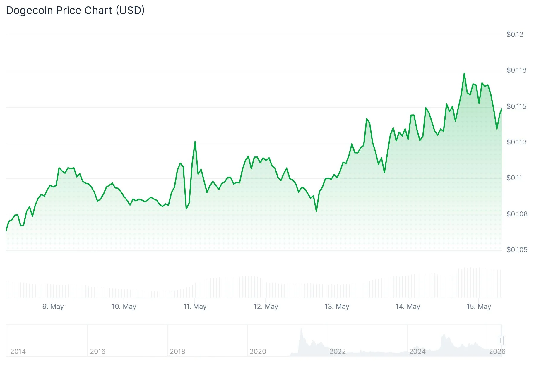Click the 2024 label in the navigator

pyautogui.click(x=417, y=352)
